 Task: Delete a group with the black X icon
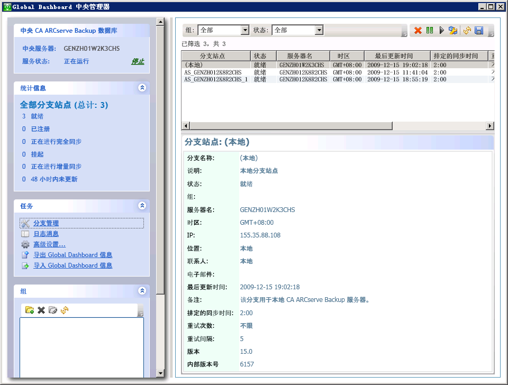click(41, 310)
